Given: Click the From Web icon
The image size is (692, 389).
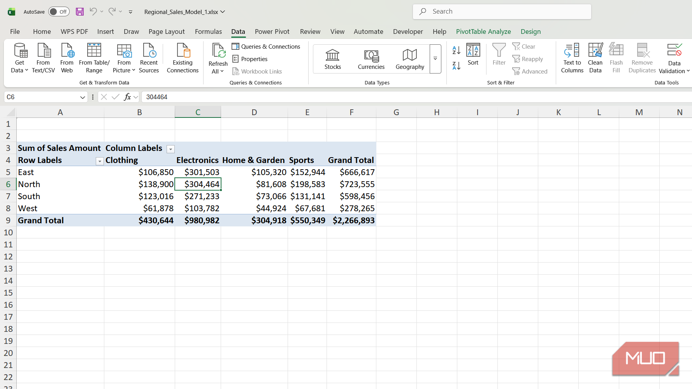Looking at the screenshot, I should tap(67, 58).
